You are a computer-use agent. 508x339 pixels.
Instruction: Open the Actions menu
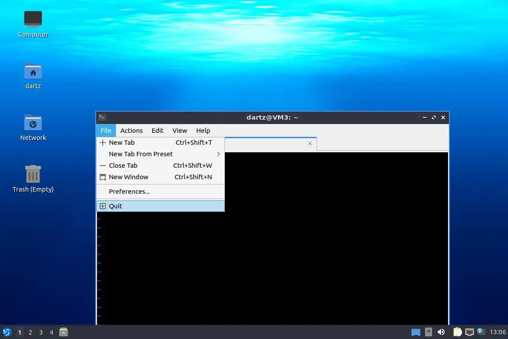tap(131, 130)
